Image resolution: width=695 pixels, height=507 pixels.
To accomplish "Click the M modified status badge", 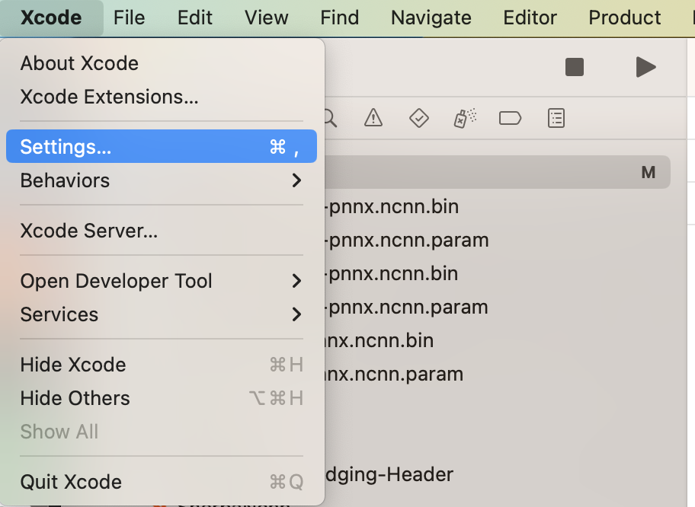I will 648,172.
